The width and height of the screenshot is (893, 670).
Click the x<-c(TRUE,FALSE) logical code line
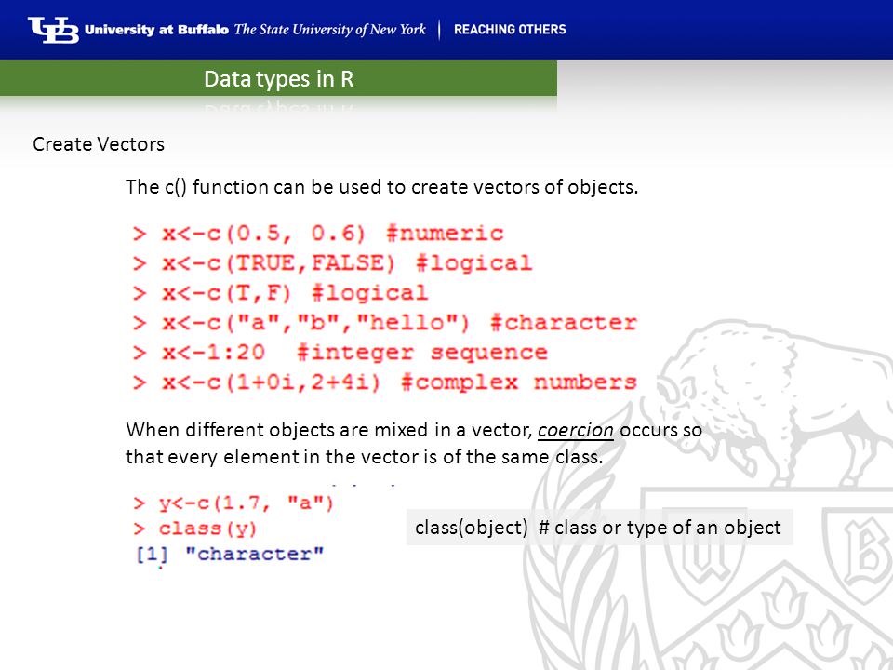point(332,263)
